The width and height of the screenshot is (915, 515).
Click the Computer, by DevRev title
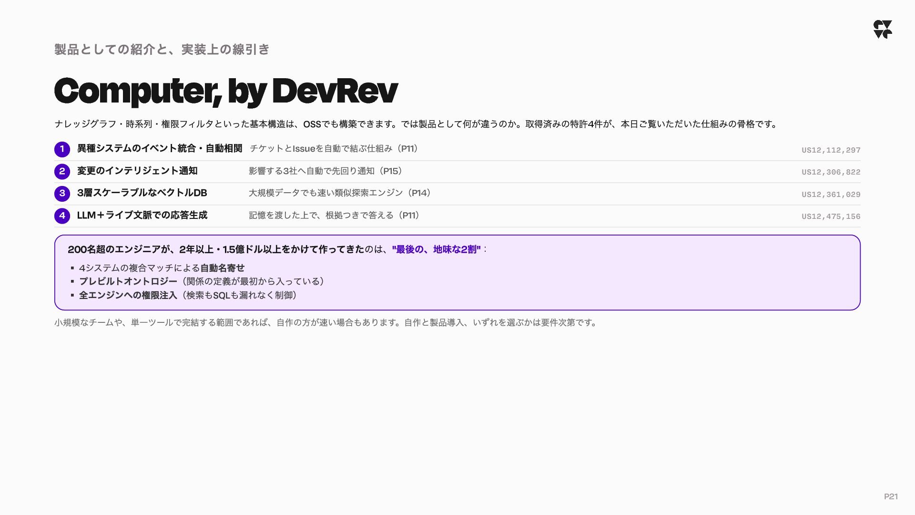click(226, 91)
